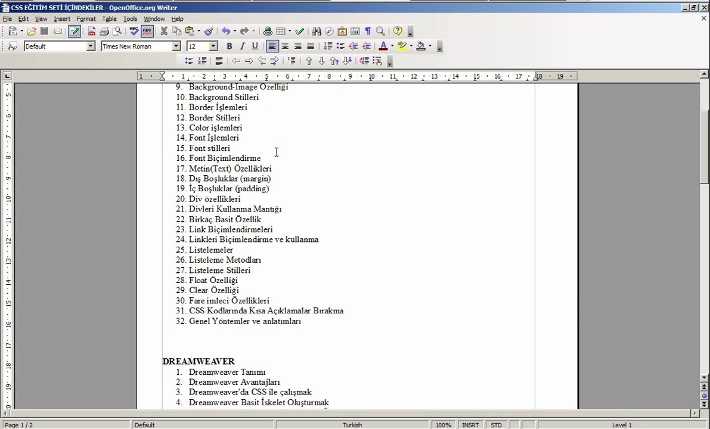Expand the New document dropdown arrow
Screen dimensions: 710x429
[x=21, y=31]
